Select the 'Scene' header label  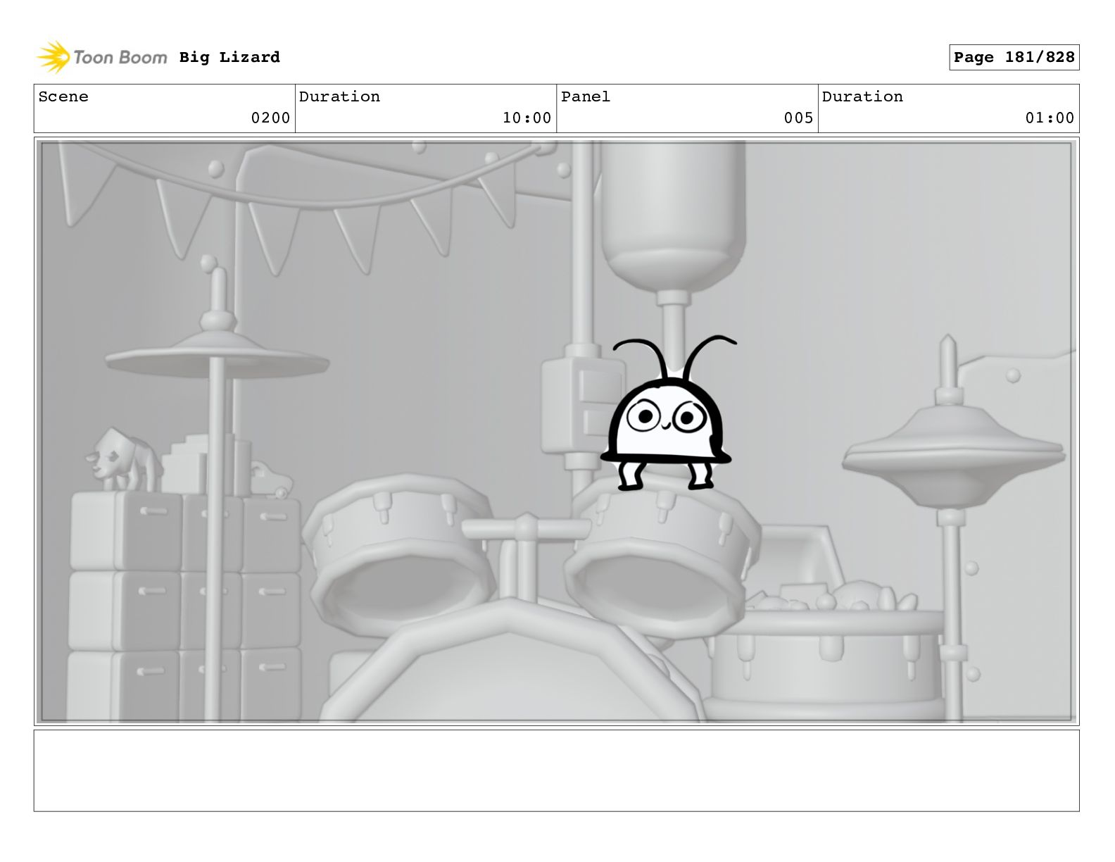(x=63, y=96)
